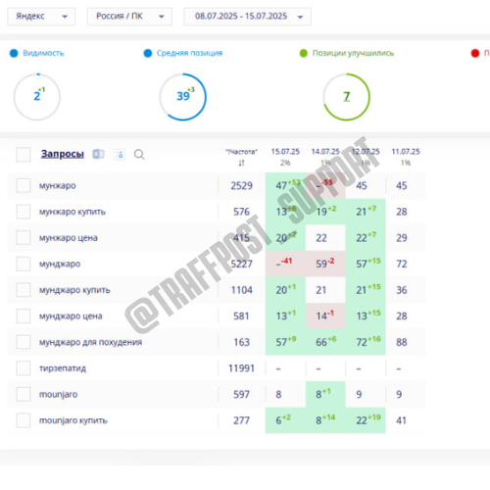The width and height of the screenshot is (490, 490).
Task: Click position cell 59 in мунджаро row
Action: click(325, 264)
